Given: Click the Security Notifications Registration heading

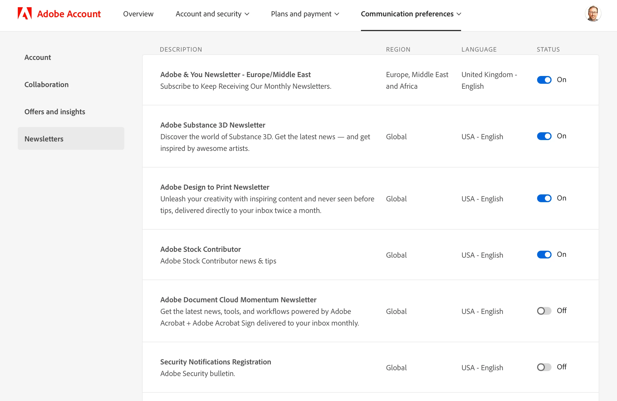Looking at the screenshot, I should coord(215,362).
